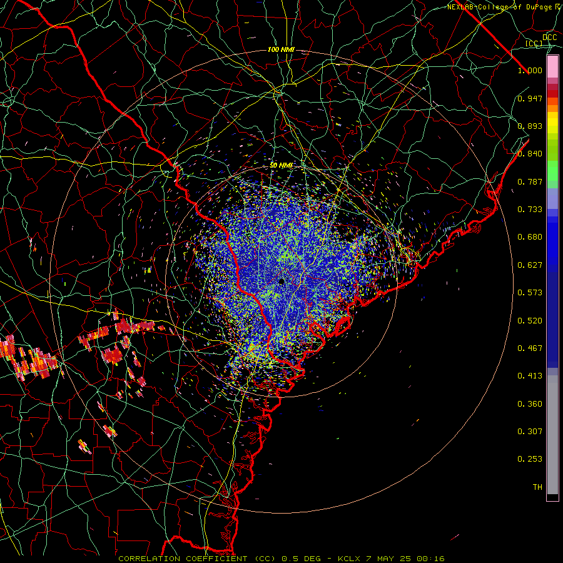Viewport: 563px width, 563px height.
Task: Click the Correlation Coefficient KCLX caption text
Action: click(x=281, y=559)
